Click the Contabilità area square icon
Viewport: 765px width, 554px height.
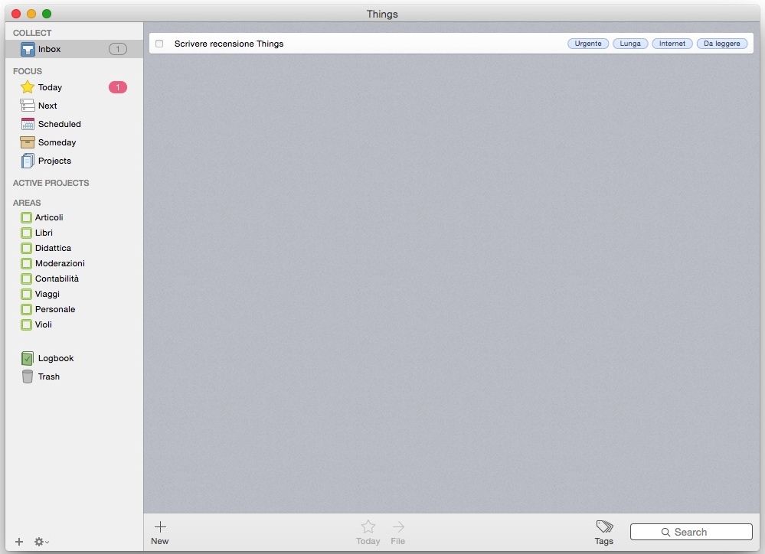pyautogui.click(x=26, y=279)
